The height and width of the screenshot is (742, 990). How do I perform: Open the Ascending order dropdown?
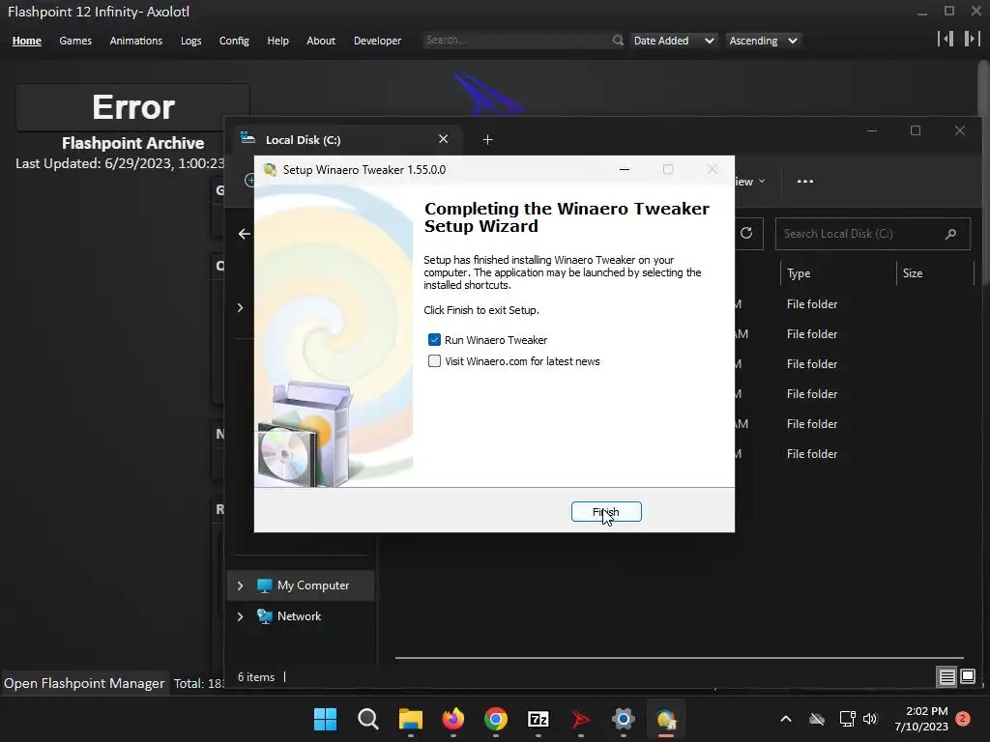click(763, 41)
